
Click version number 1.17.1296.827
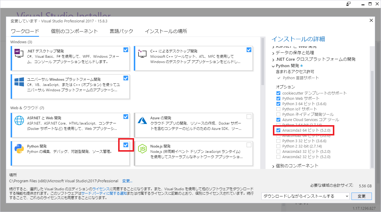364,208
